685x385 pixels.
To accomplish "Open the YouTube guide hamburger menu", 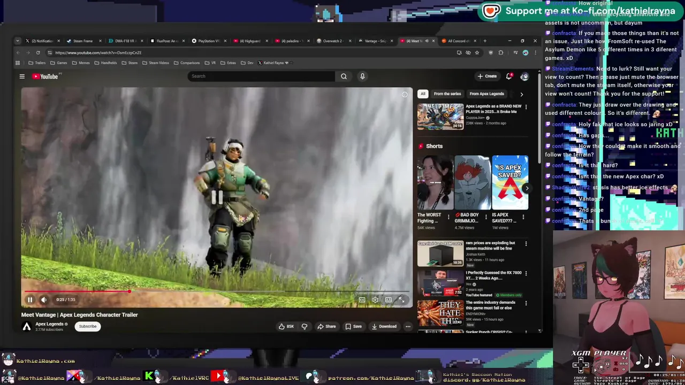I will click(x=22, y=76).
